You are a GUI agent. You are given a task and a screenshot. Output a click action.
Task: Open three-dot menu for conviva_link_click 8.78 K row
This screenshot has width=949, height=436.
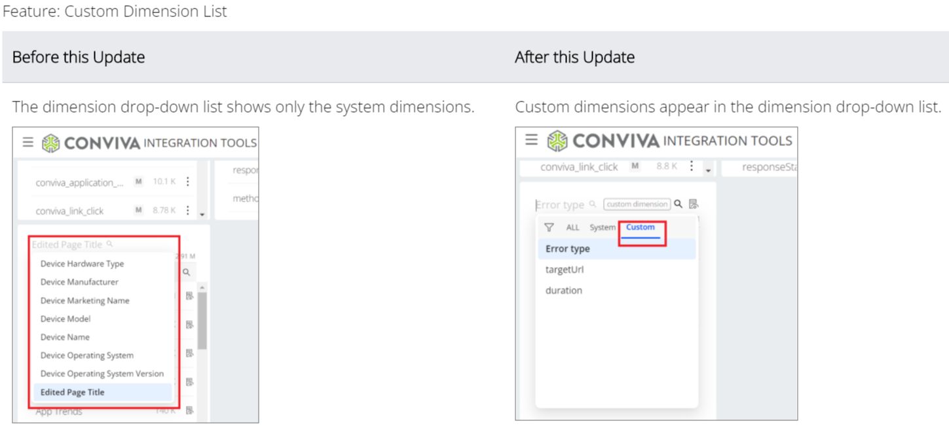(188, 210)
